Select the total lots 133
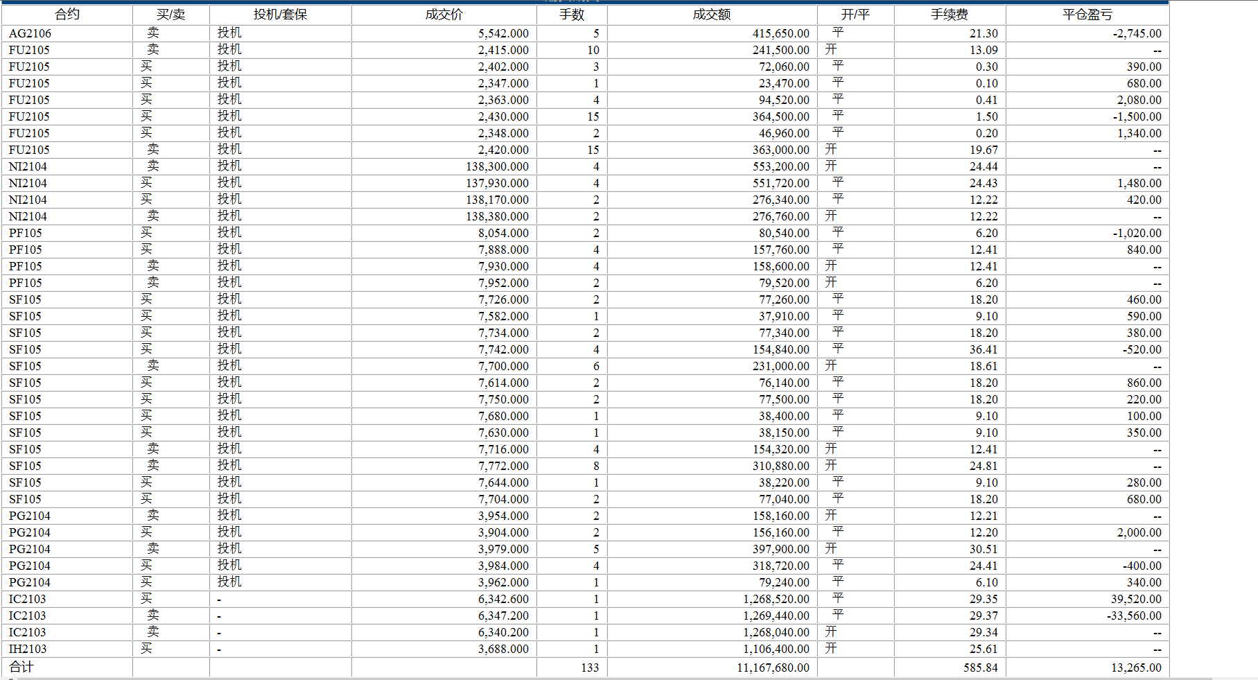This screenshot has height=680, width=1258. point(590,668)
